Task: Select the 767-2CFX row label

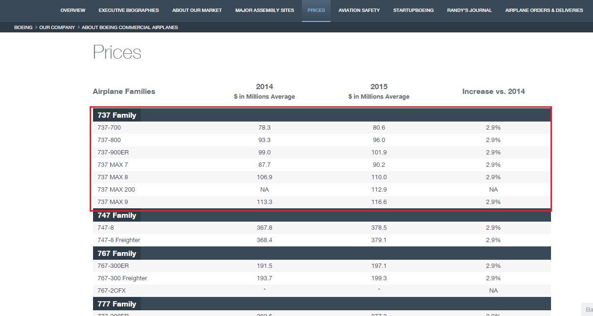Action: [112, 291]
